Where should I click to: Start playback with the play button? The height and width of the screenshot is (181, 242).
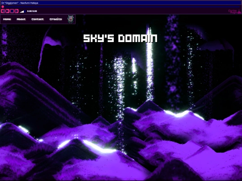[8, 11]
